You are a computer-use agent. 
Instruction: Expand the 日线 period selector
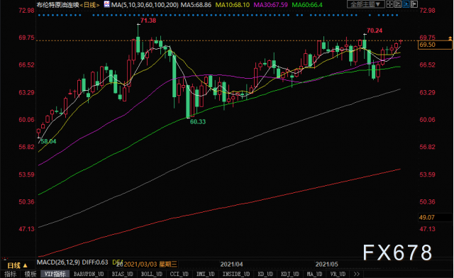(17, 265)
